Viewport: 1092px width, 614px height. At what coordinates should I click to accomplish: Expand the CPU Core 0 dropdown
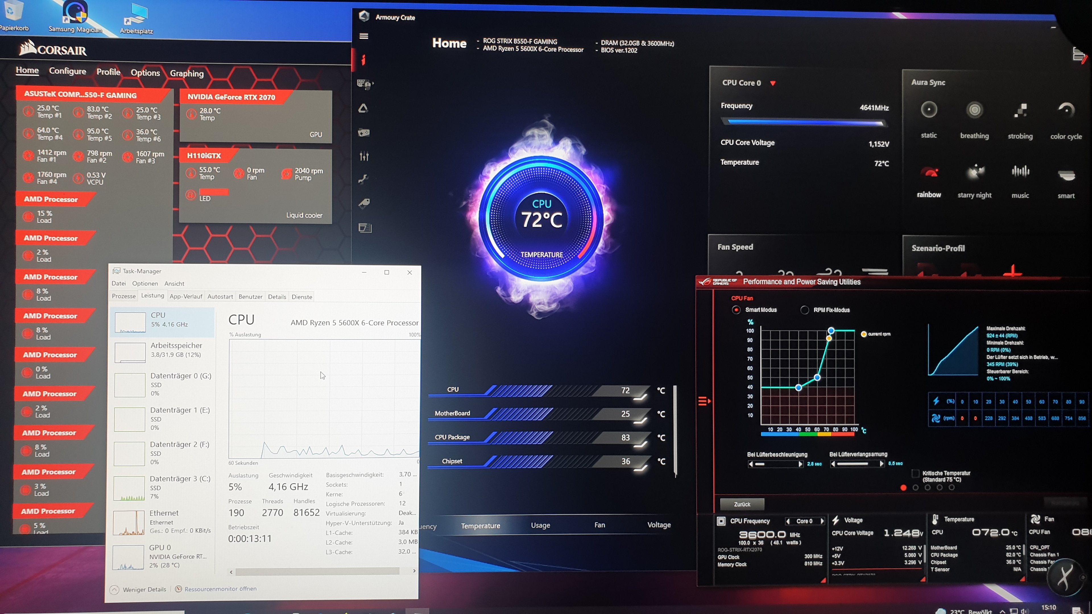coord(773,83)
